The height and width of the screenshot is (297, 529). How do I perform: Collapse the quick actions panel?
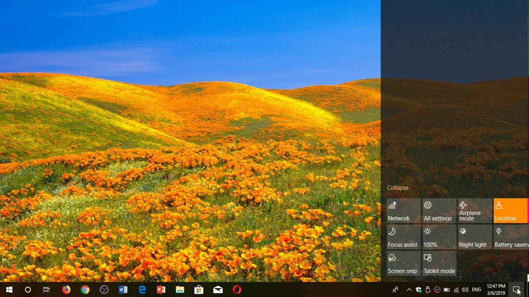click(x=398, y=188)
